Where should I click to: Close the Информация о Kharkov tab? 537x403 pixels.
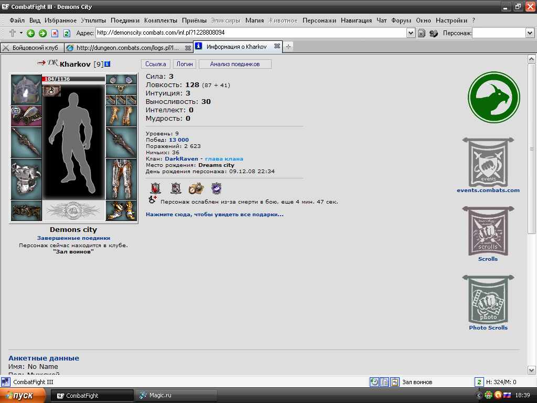point(277,46)
